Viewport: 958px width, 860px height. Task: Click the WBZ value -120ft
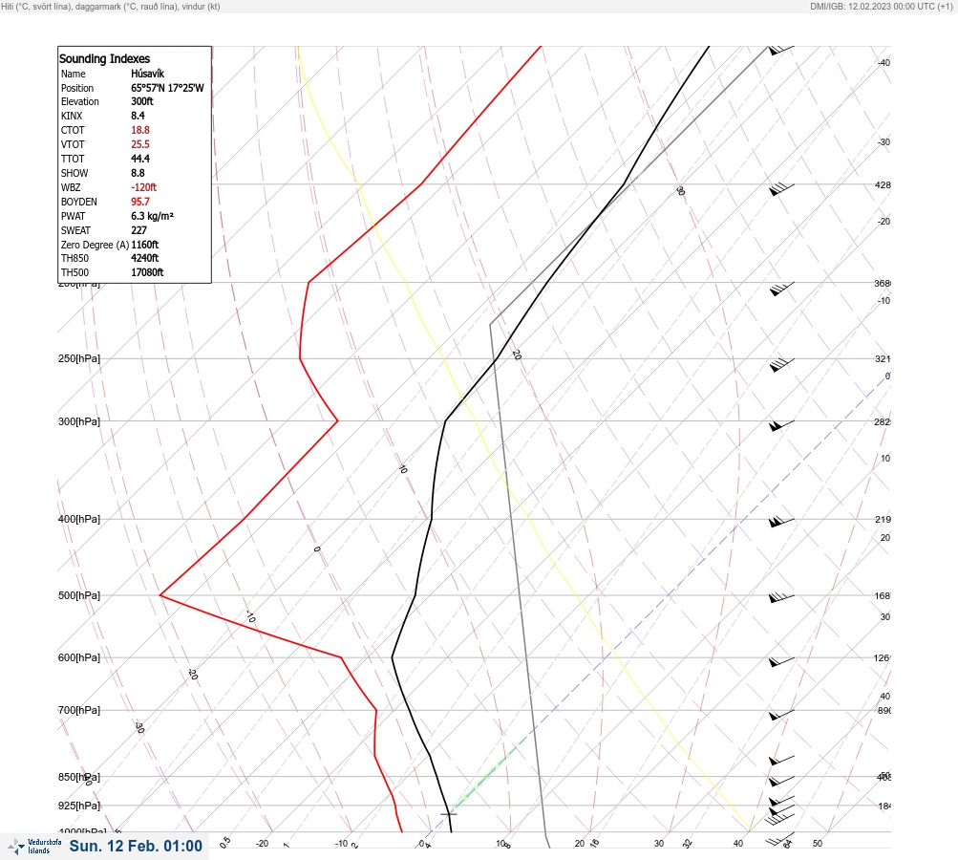[x=143, y=187]
